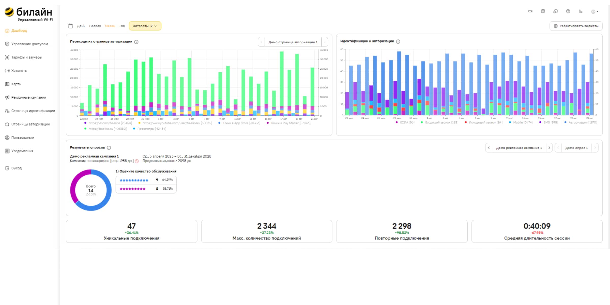
Task: Go to Страницы идентификации
Action: (x=30, y=111)
